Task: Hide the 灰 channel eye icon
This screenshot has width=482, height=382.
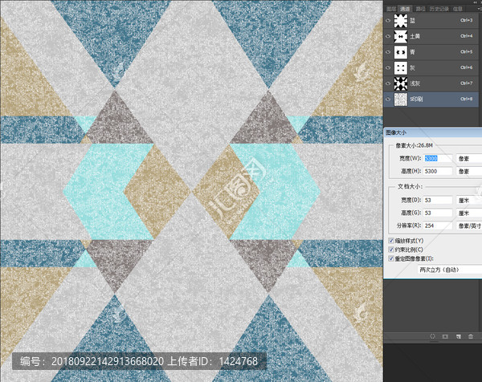Action: point(388,67)
